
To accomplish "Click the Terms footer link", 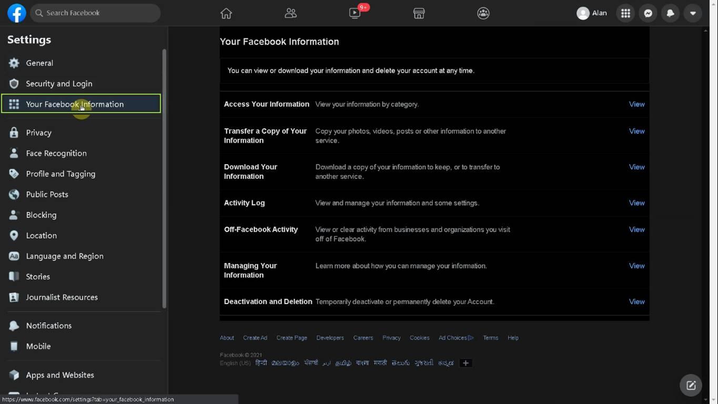I will [491, 338].
